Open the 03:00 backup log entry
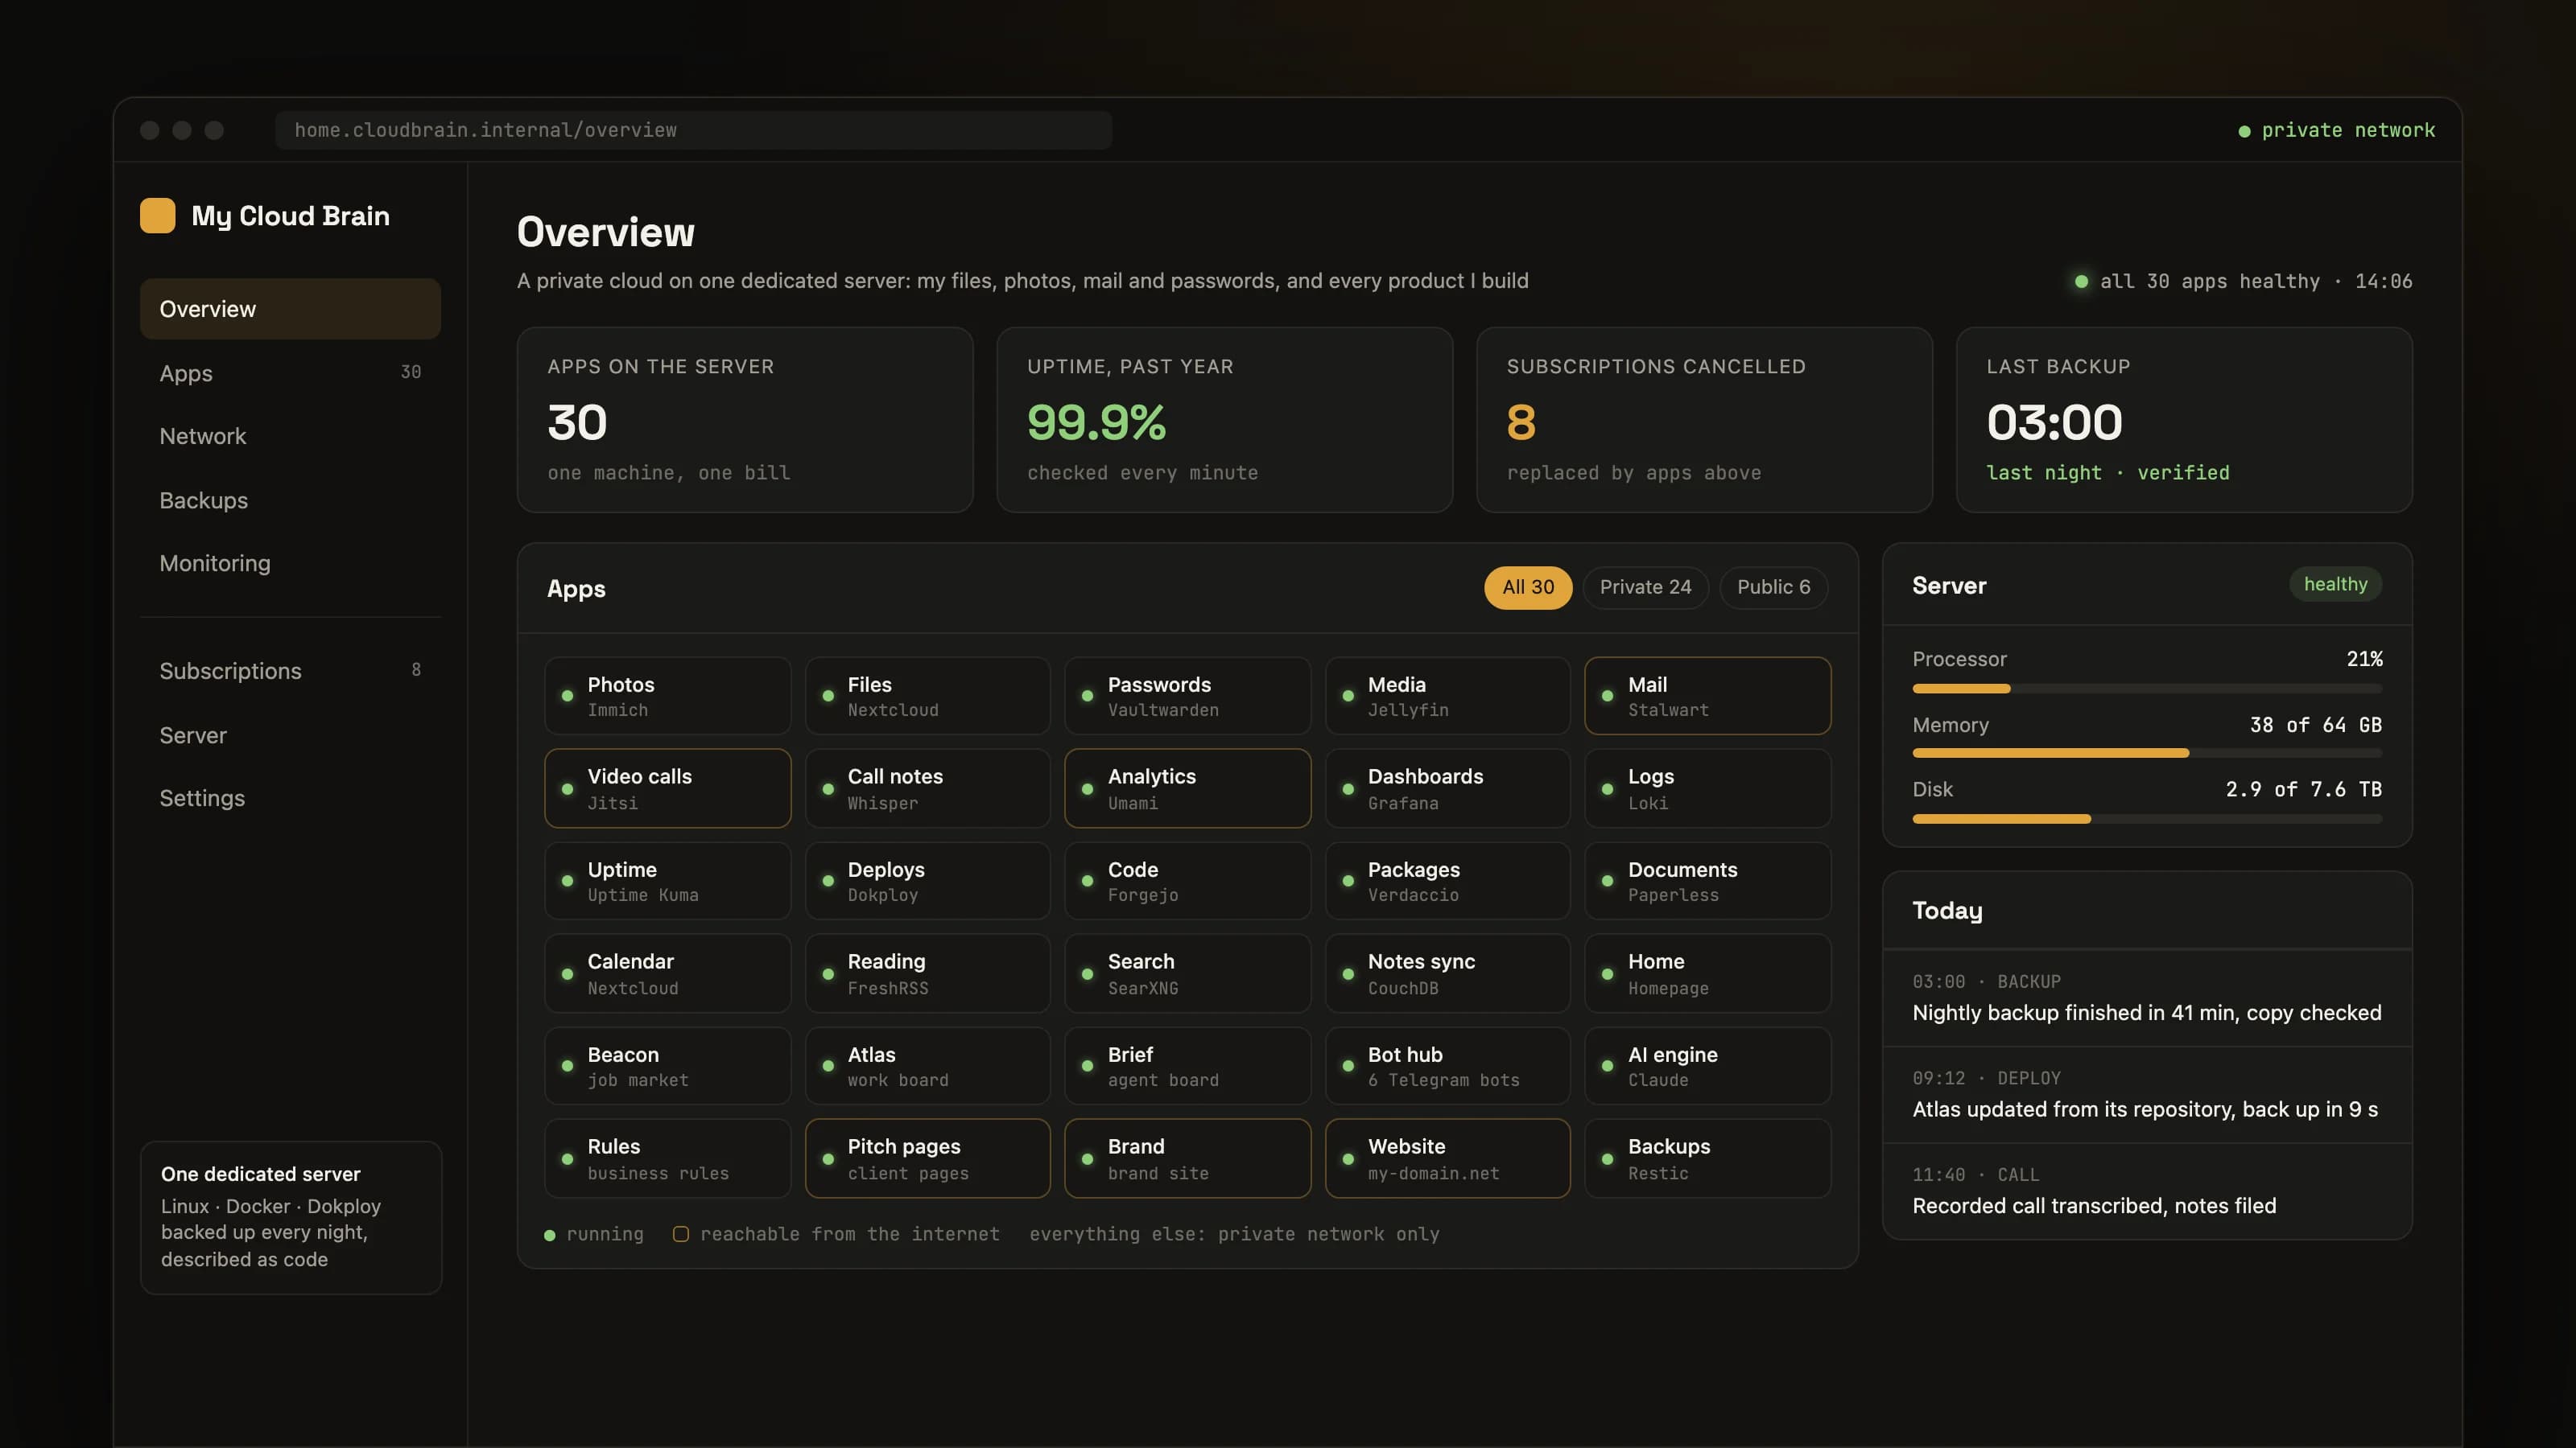 click(x=2147, y=998)
